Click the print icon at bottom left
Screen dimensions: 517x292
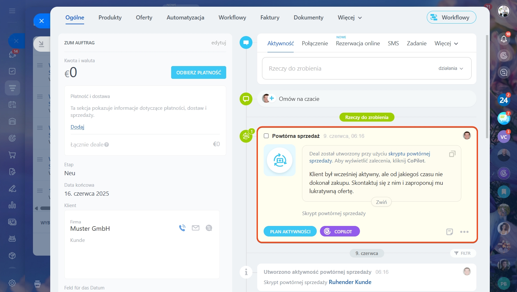(x=37, y=284)
